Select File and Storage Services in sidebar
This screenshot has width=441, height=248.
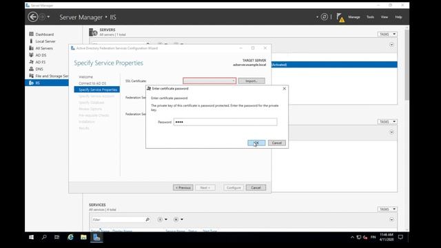tap(52, 76)
